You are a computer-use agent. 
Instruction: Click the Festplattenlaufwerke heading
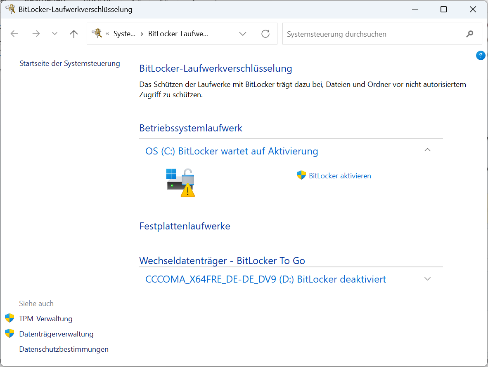185,226
